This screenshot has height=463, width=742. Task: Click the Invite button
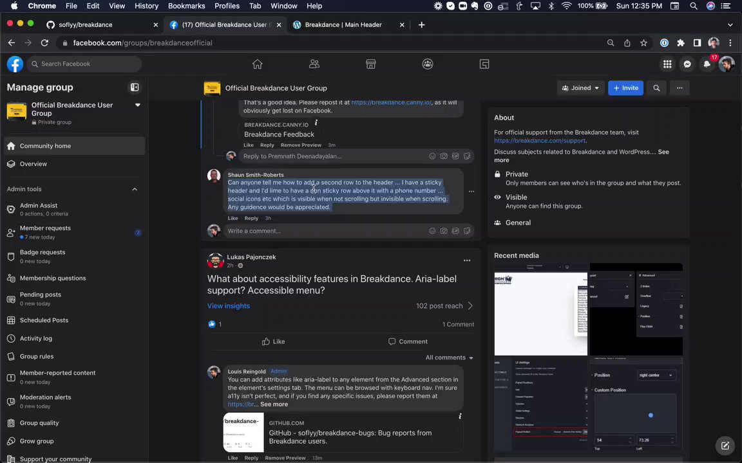coord(625,88)
